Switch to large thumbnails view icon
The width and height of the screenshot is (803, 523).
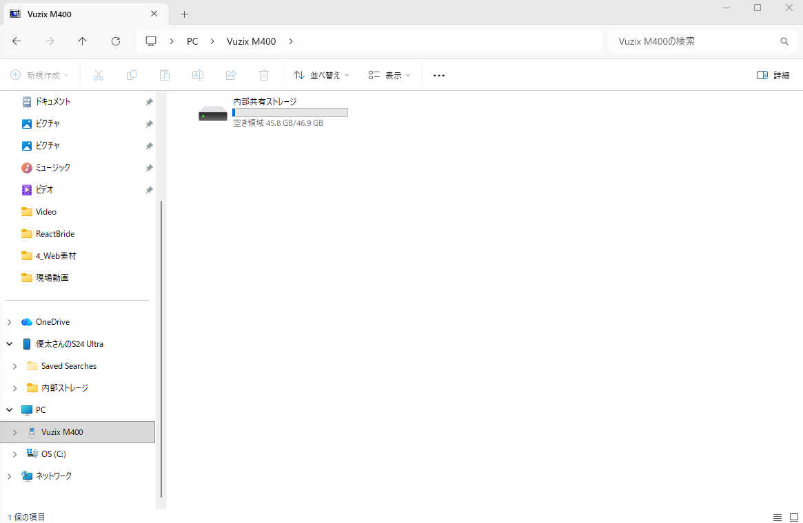coord(794,517)
